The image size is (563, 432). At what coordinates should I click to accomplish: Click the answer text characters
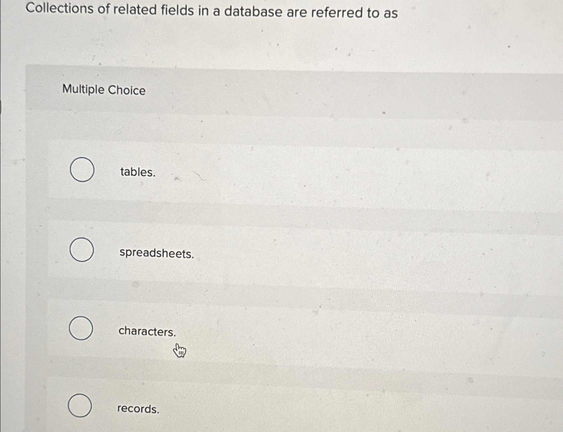pyautogui.click(x=147, y=332)
